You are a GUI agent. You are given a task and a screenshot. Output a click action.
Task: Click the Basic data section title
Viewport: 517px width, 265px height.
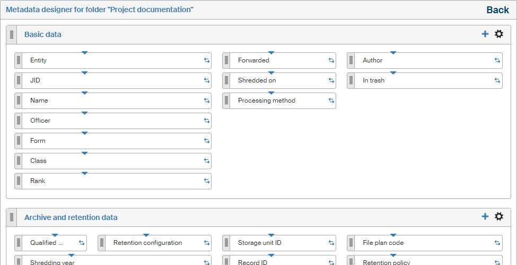[x=43, y=35]
